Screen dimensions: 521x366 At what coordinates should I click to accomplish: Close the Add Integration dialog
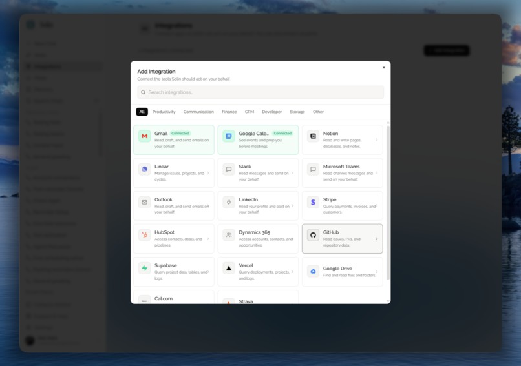pos(384,67)
